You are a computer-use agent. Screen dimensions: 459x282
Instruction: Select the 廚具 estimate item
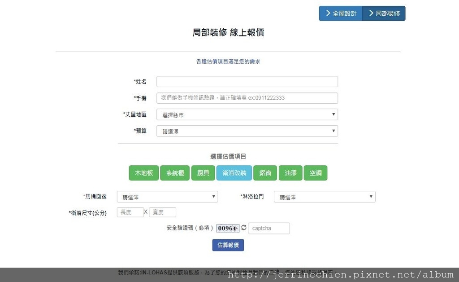point(203,173)
